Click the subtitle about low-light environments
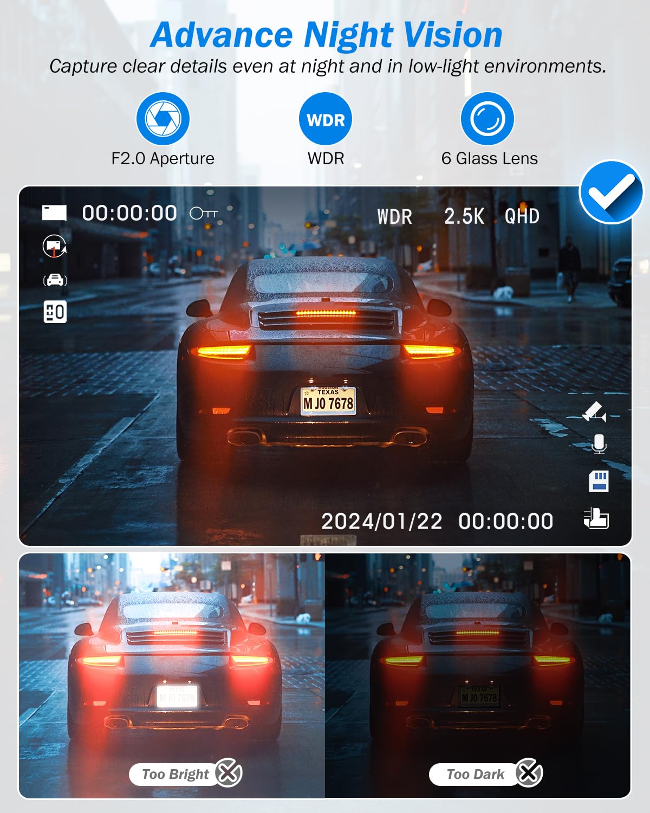The image size is (650, 813). click(328, 66)
